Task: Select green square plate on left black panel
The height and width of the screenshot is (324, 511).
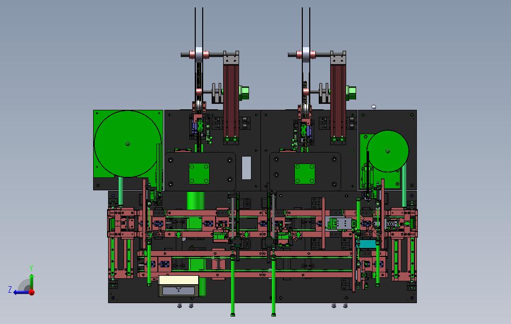Action: coord(199,174)
